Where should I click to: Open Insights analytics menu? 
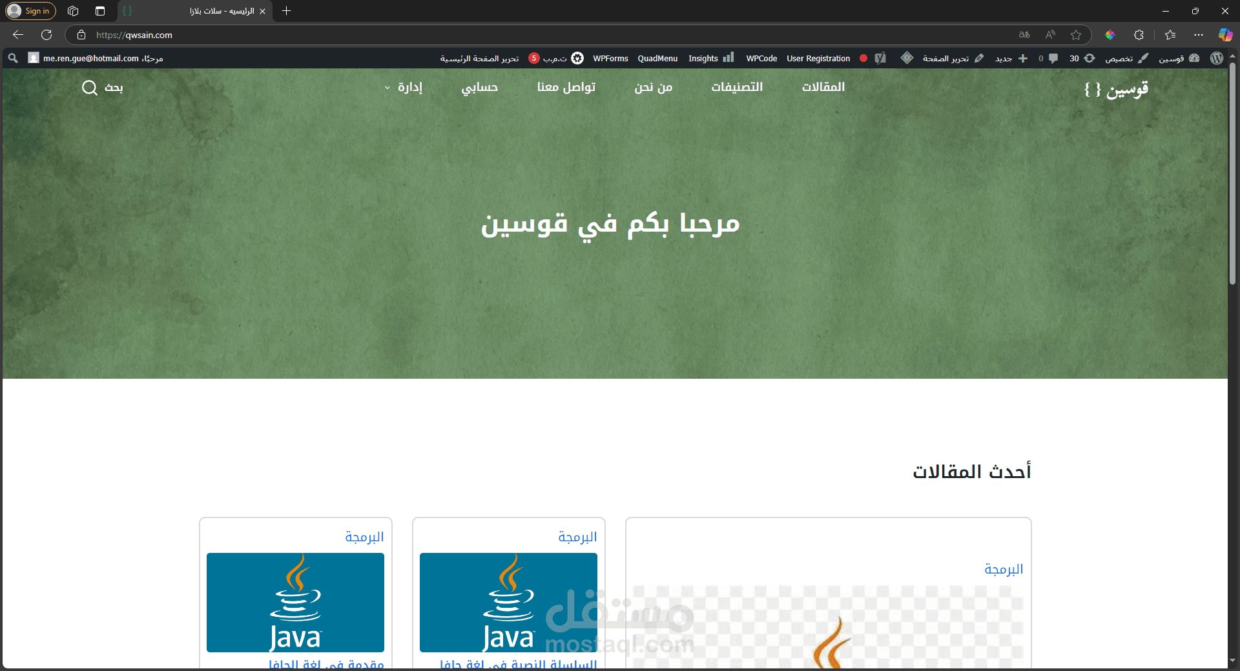click(711, 58)
